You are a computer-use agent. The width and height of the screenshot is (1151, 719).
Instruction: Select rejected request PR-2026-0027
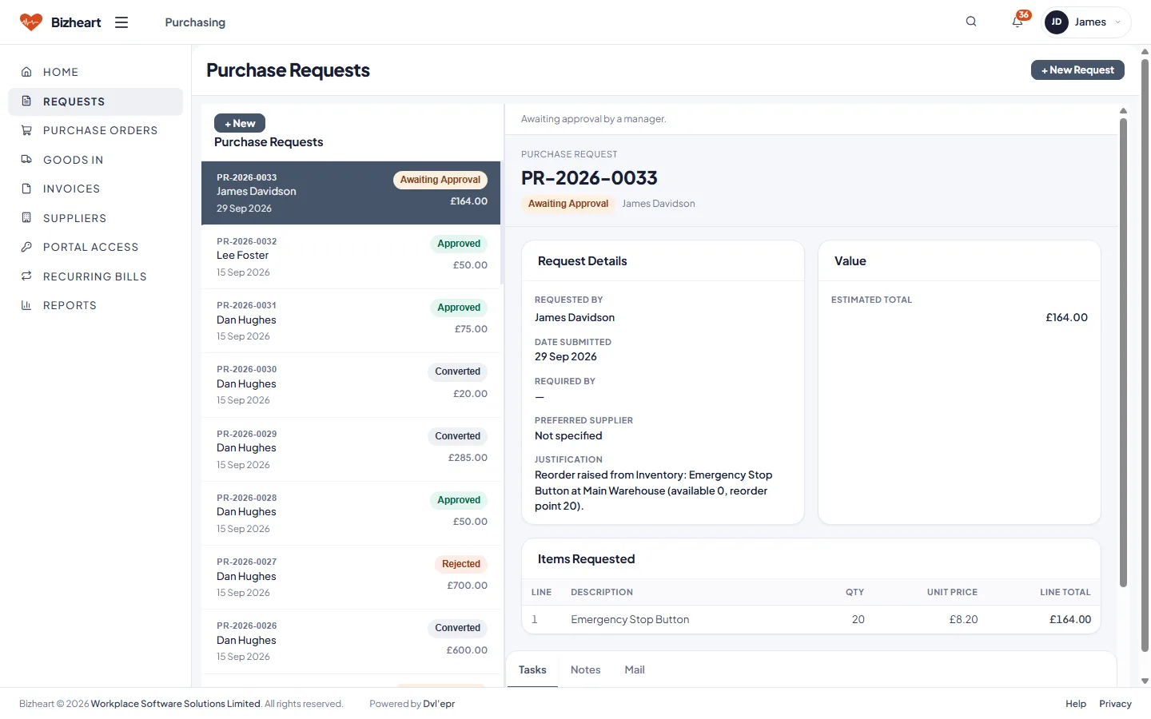pos(351,577)
